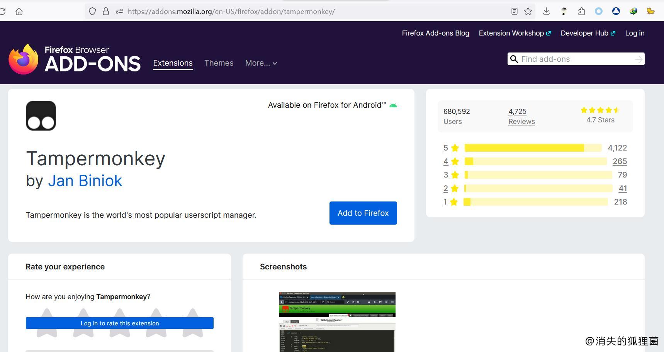Submit search with the arrow icon
This screenshot has width=664, height=352.
(x=639, y=59)
